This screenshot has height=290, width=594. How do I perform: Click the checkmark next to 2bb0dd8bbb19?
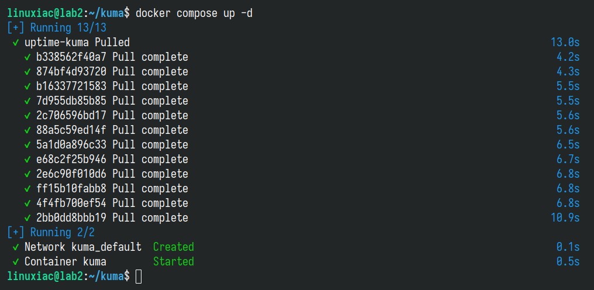coord(27,218)
